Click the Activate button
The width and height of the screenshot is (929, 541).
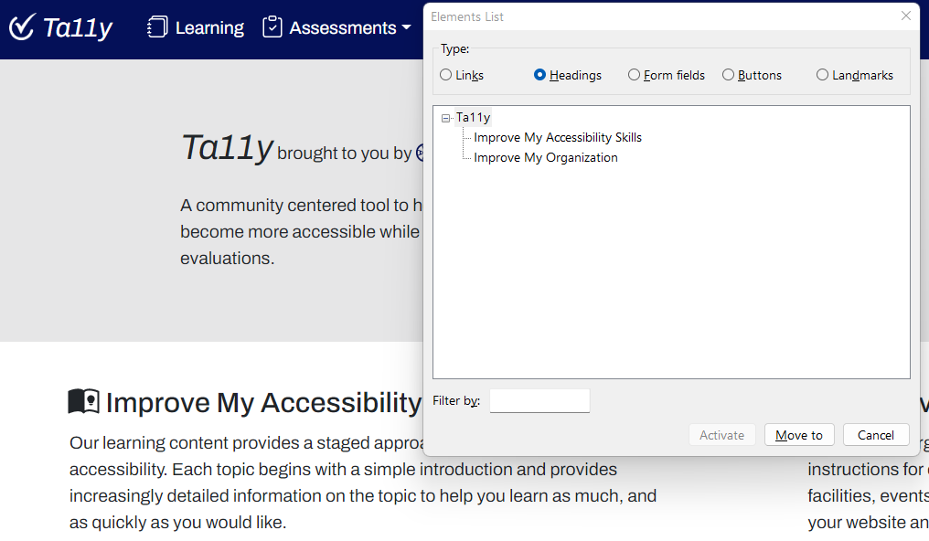click(x=721, y=434)
